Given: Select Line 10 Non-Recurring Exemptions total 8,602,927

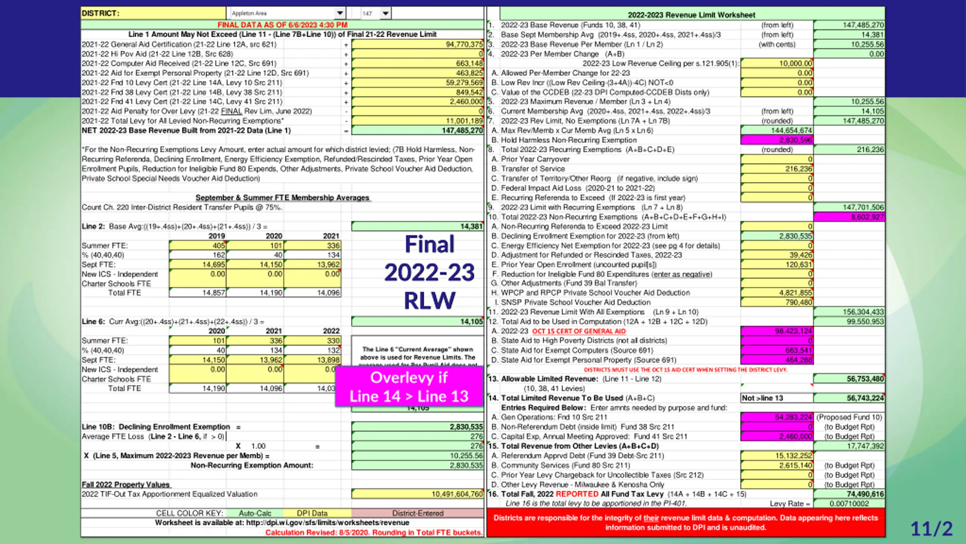Looking at the screenshot, I should pyautogui.click(x=849, y=217).
